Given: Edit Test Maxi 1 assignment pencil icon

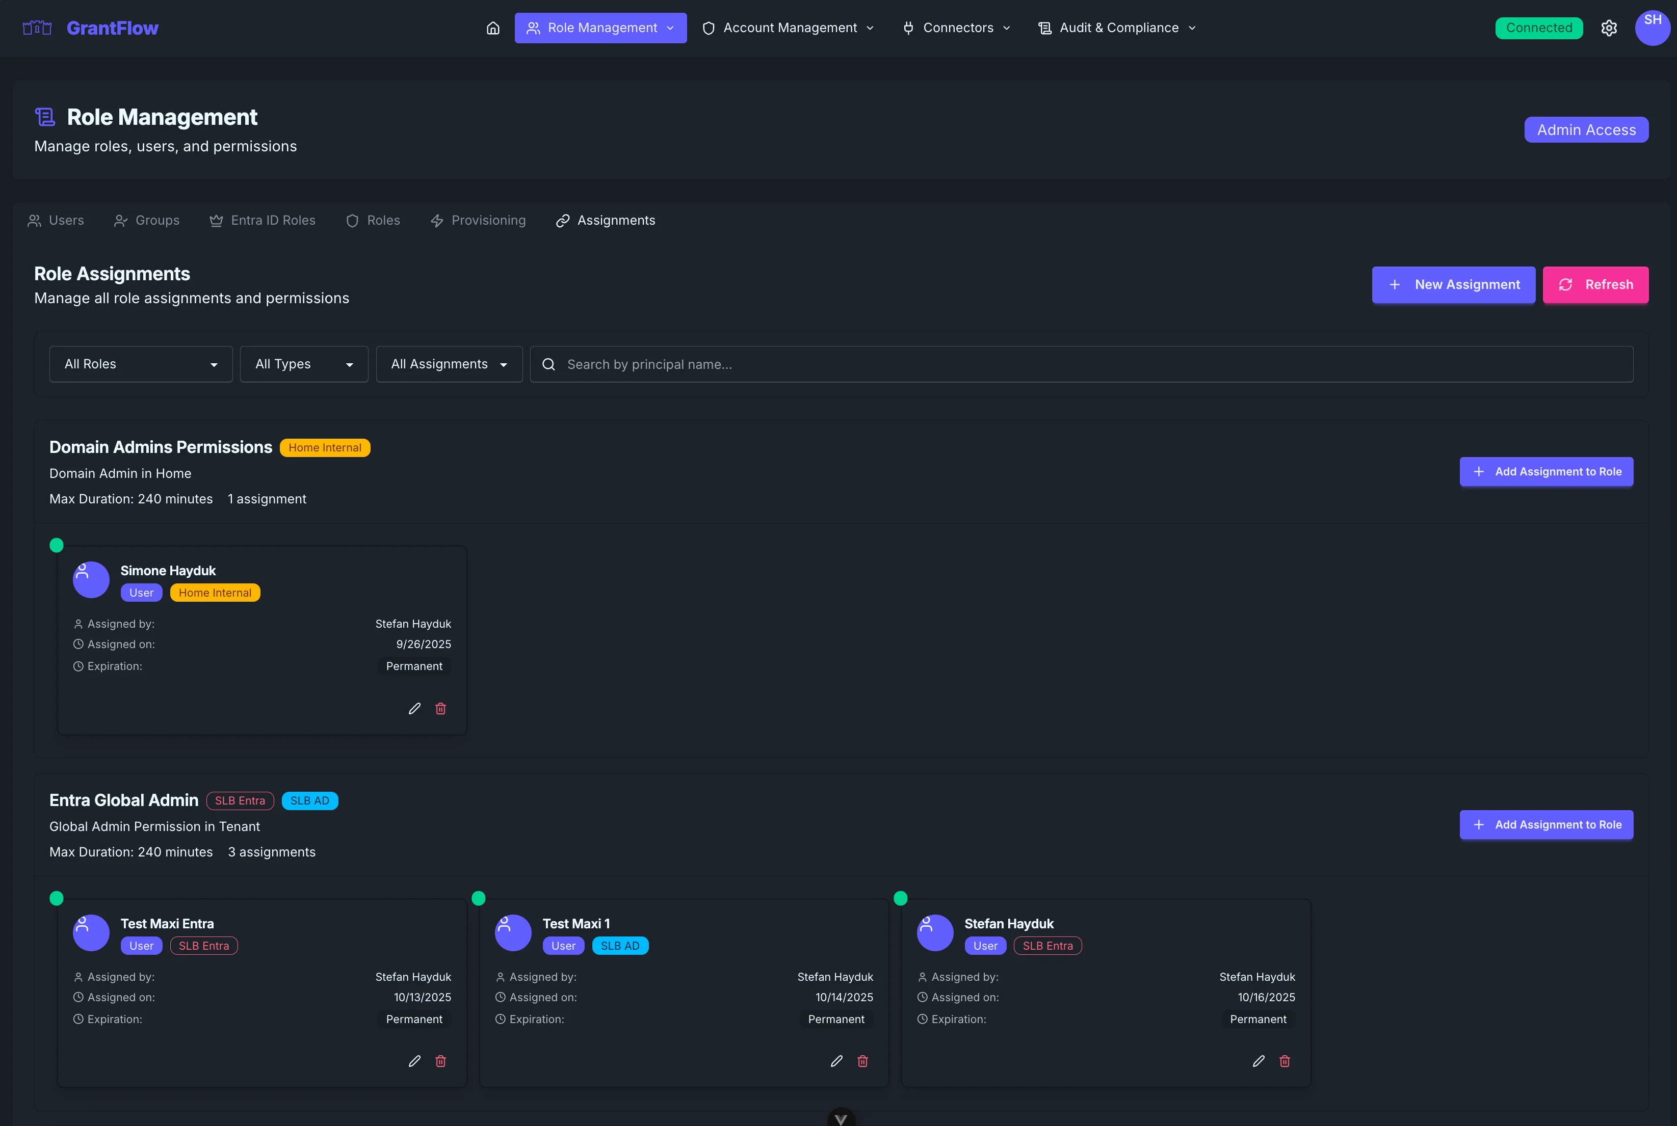Looking at the screenshot, I should (836, 1061).
